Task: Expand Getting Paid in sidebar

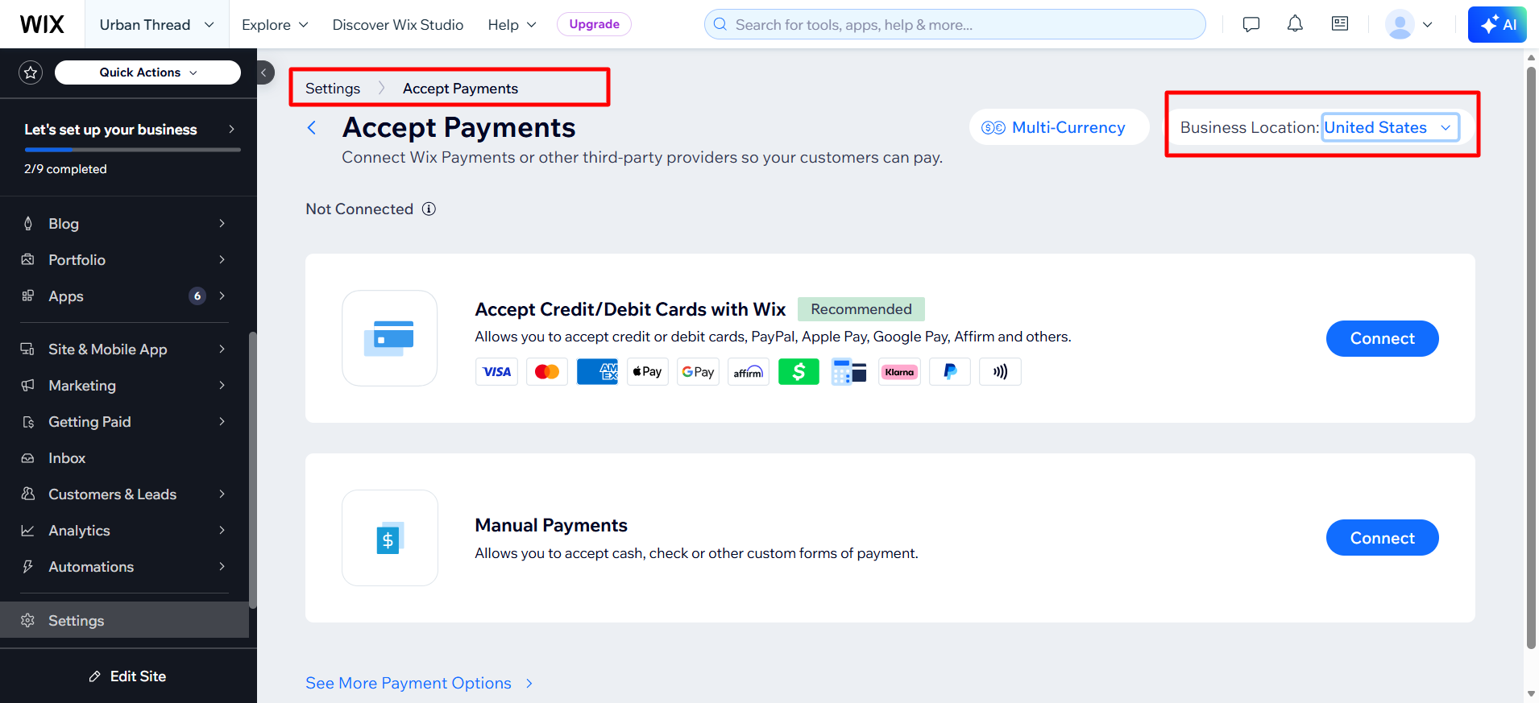Action: pos(124,422)
